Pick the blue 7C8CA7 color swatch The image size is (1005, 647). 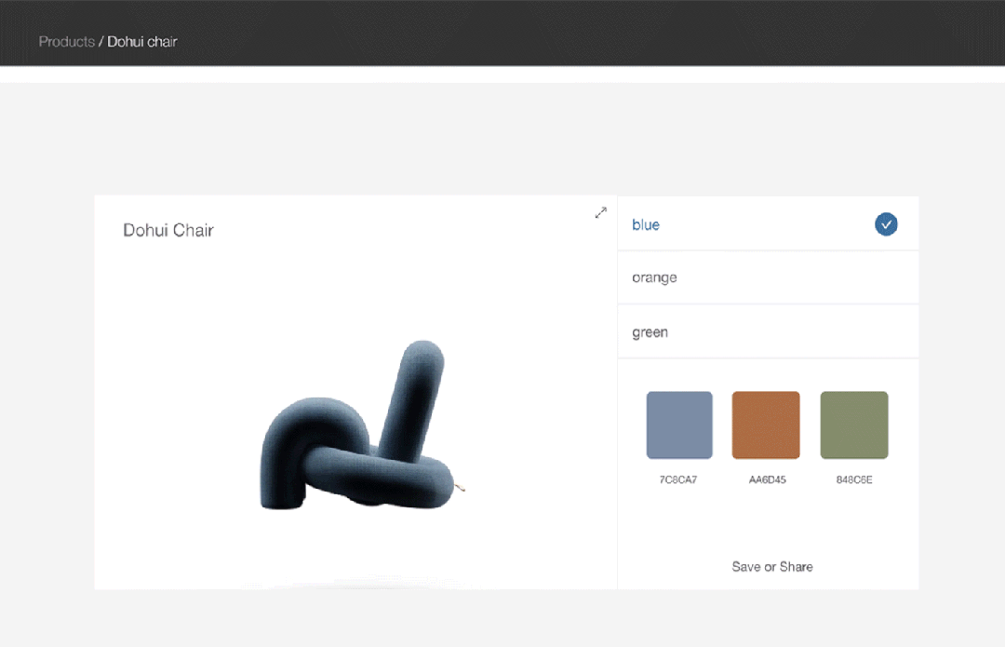[x=679, y=425]
